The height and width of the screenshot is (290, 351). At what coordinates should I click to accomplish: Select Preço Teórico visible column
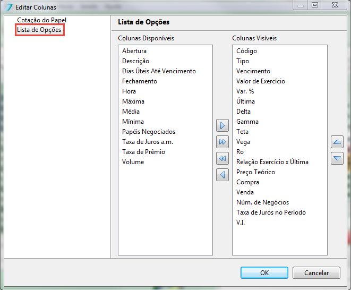coord(255,172)
